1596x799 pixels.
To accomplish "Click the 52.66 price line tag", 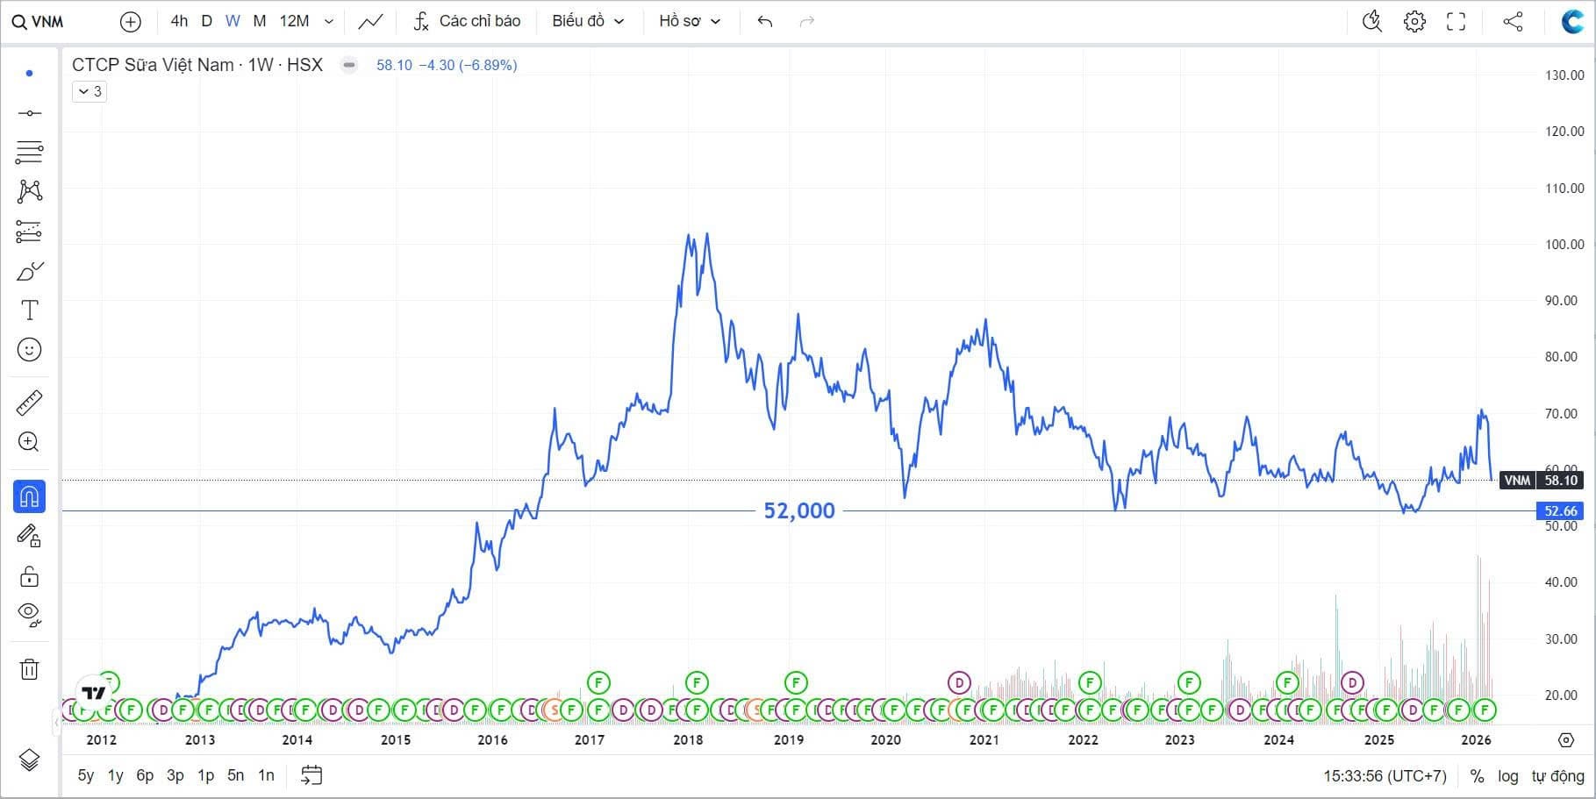I will [1561, 510].
